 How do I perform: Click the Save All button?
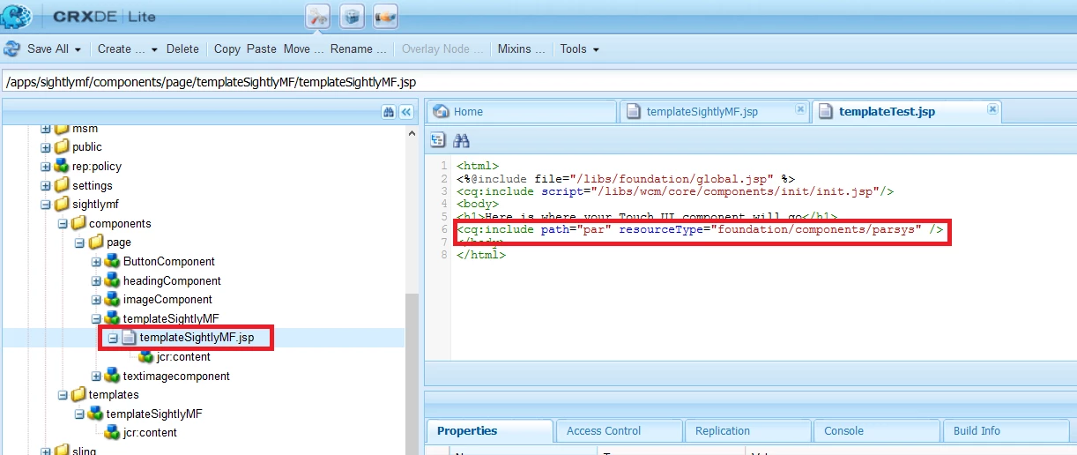(x=48, y=49)
